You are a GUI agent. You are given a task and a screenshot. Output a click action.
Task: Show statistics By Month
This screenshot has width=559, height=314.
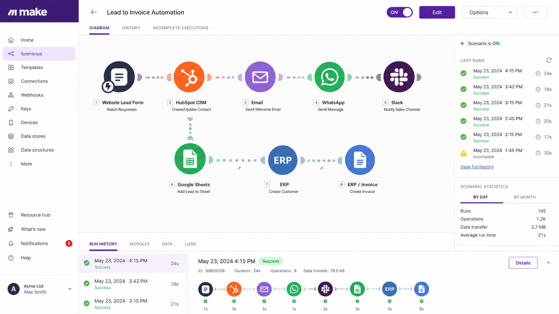pyautogui.click(x=525, y=197)
